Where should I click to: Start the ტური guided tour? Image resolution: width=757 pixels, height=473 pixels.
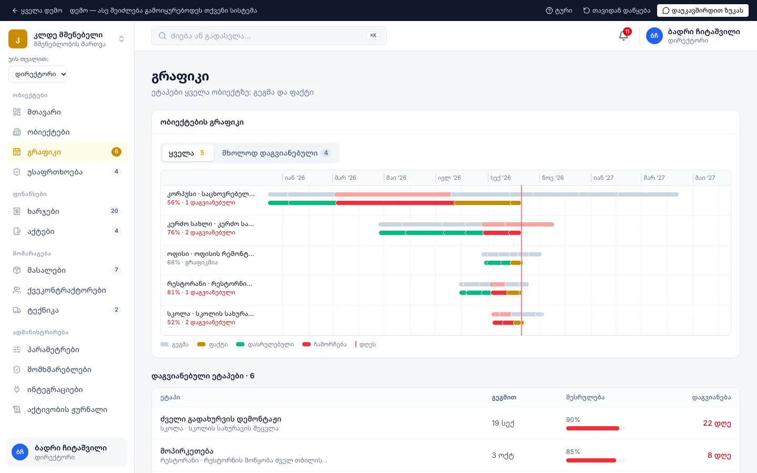click(x=559, y=11)
